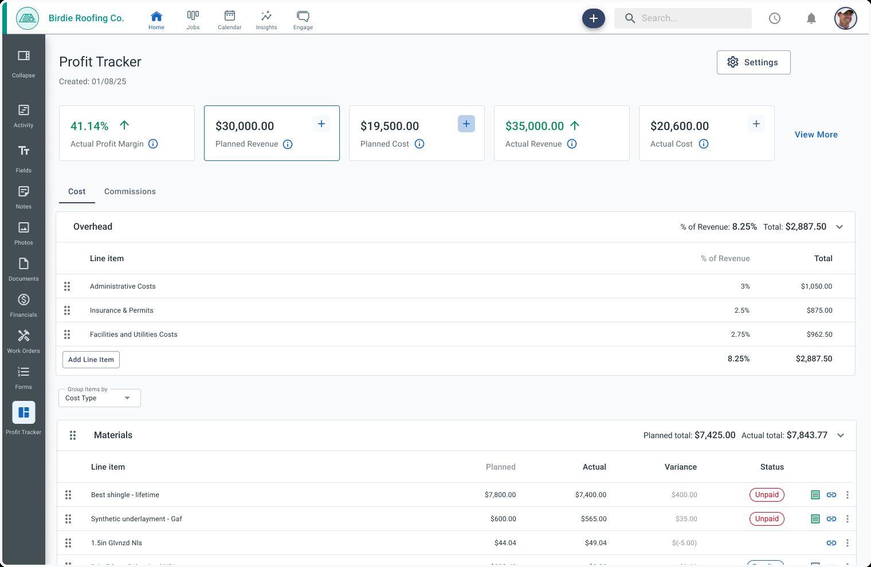Screen dimensions: 871x567
Task: Open Jobs in top navigation
Action: [193, 19]
